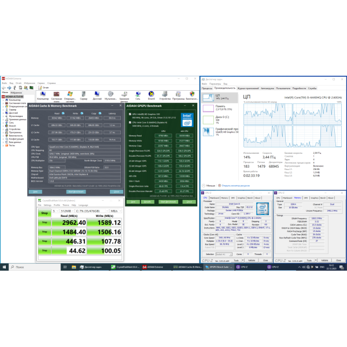This screenshot has height=347, width=347.
Task: Switch to Автозагрузка tab in Task Manager
Action: [x=267, y=88]
